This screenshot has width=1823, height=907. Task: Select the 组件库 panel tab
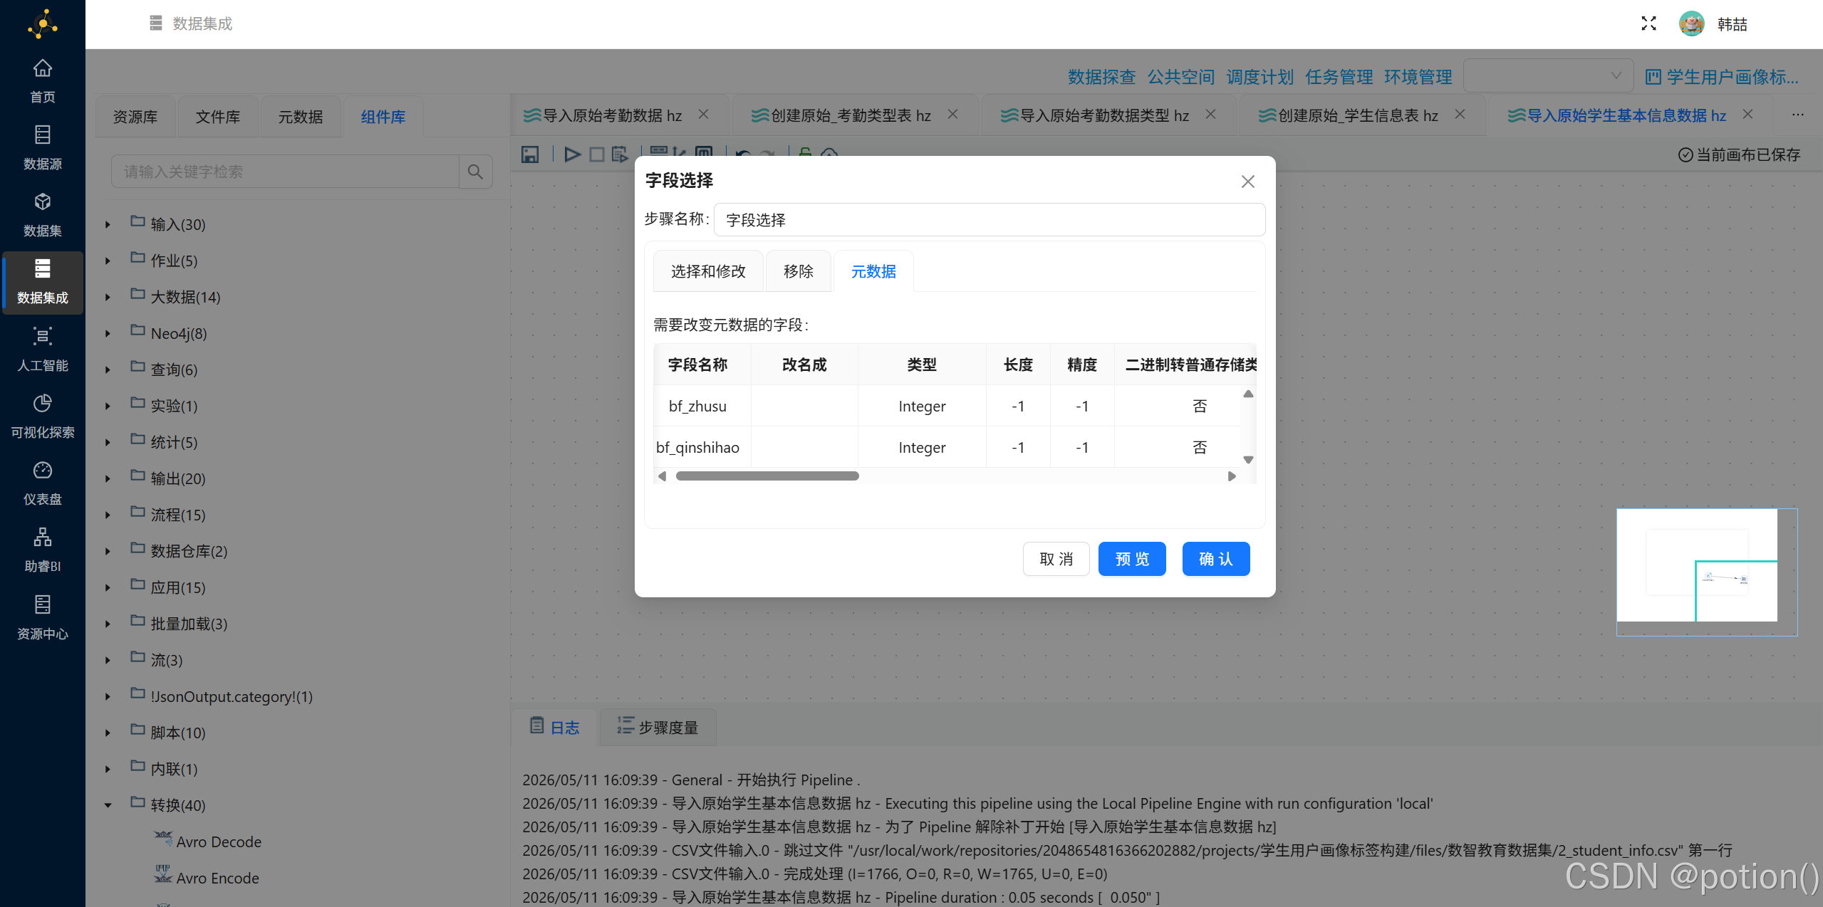point(383,117)
